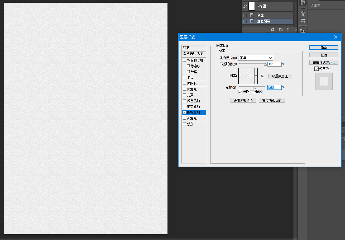Viewport: 345px width, 240px height.
Task: Set history brush source box for 新建
Action: coord(245,15)
